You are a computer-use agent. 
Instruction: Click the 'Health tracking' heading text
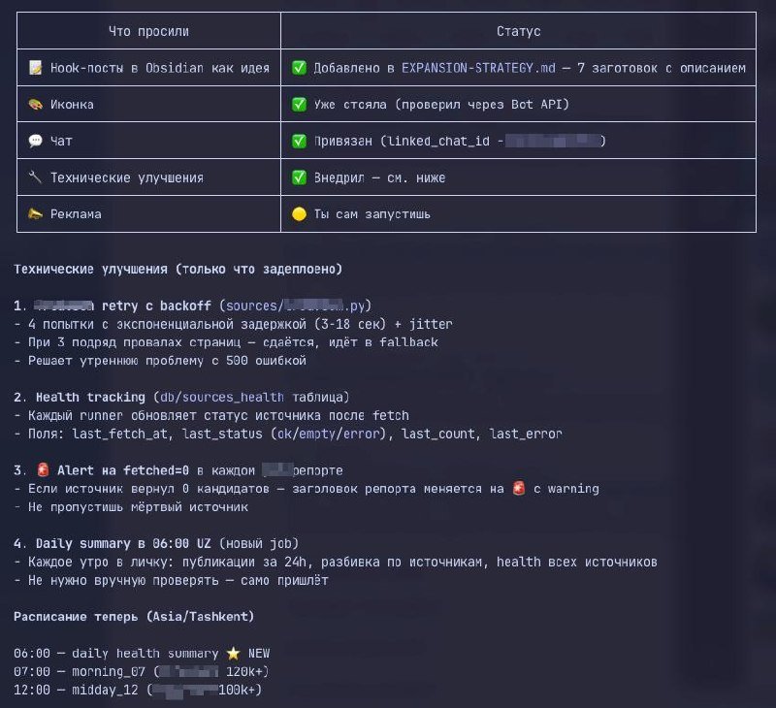click(90, 398)
